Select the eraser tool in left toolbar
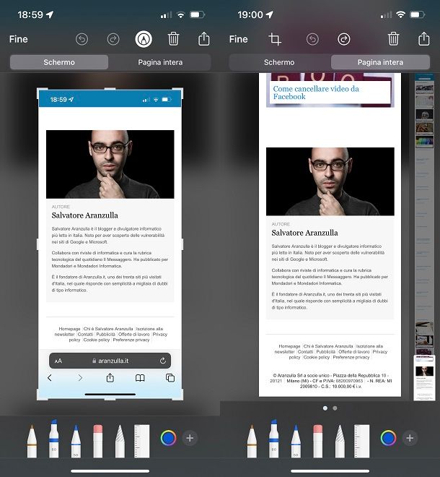 point(98,442)
